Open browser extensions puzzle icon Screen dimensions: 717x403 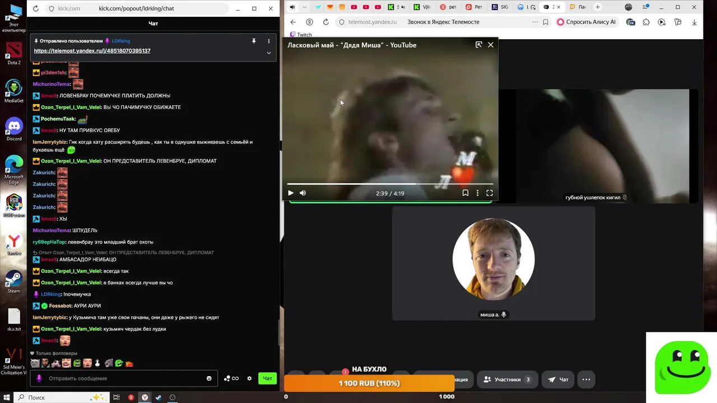click(646, 22)
